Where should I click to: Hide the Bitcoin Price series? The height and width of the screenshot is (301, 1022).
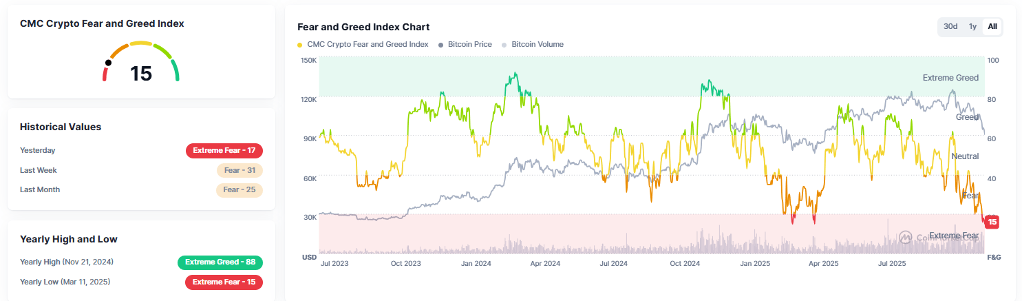469,44
